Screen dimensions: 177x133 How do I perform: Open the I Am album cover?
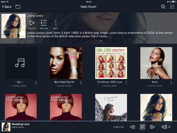[x=111, y=107]
